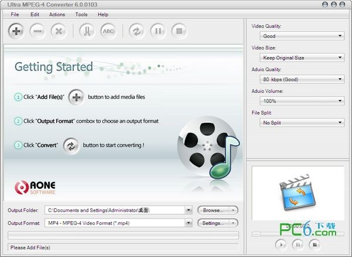Viewport: 352px width, 257px height.
Task: Click the 'Aduio Volume:' label
Action: (x=268, y=91)
